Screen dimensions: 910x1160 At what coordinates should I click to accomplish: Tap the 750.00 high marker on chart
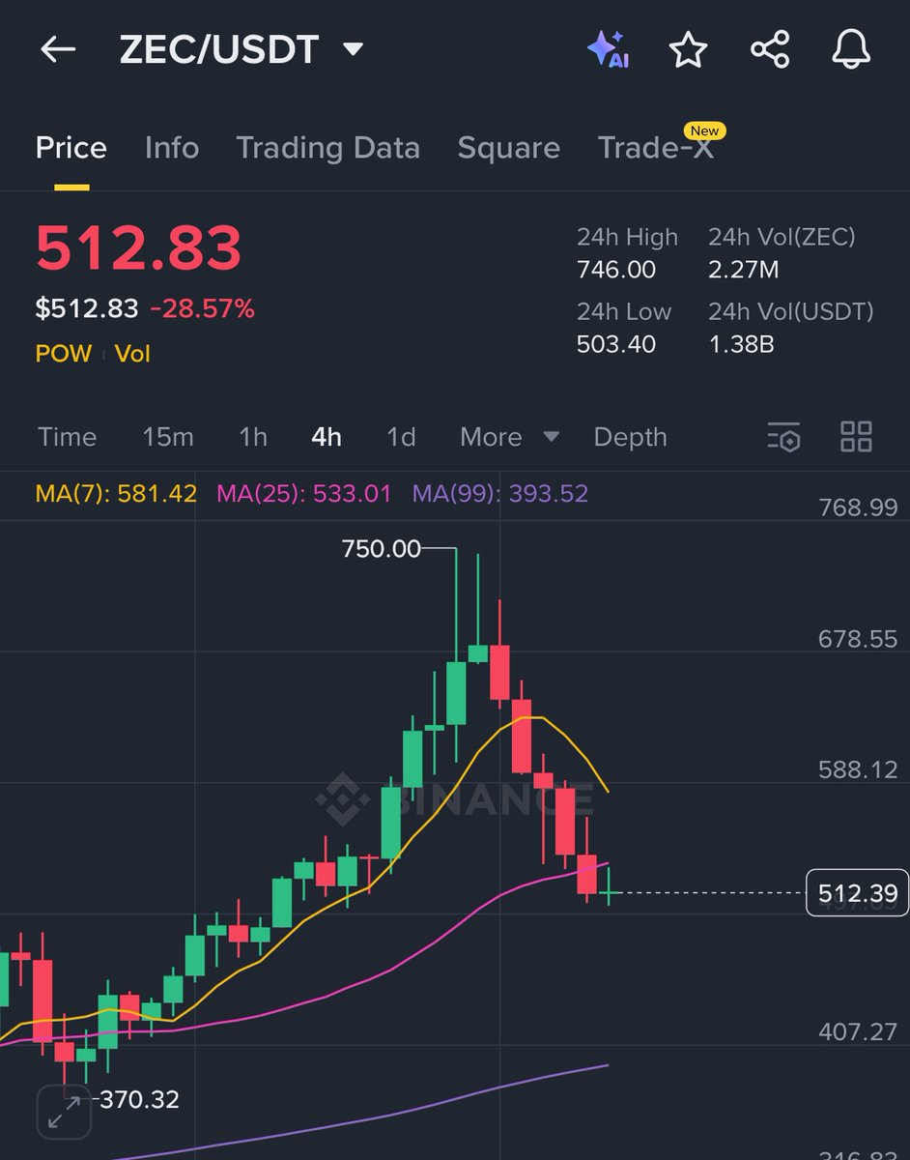click(382, 549)
